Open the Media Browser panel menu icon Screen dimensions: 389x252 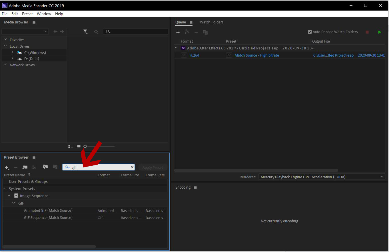click(34, 22)
